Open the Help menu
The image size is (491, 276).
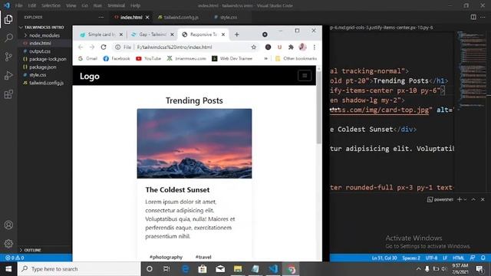135,5
